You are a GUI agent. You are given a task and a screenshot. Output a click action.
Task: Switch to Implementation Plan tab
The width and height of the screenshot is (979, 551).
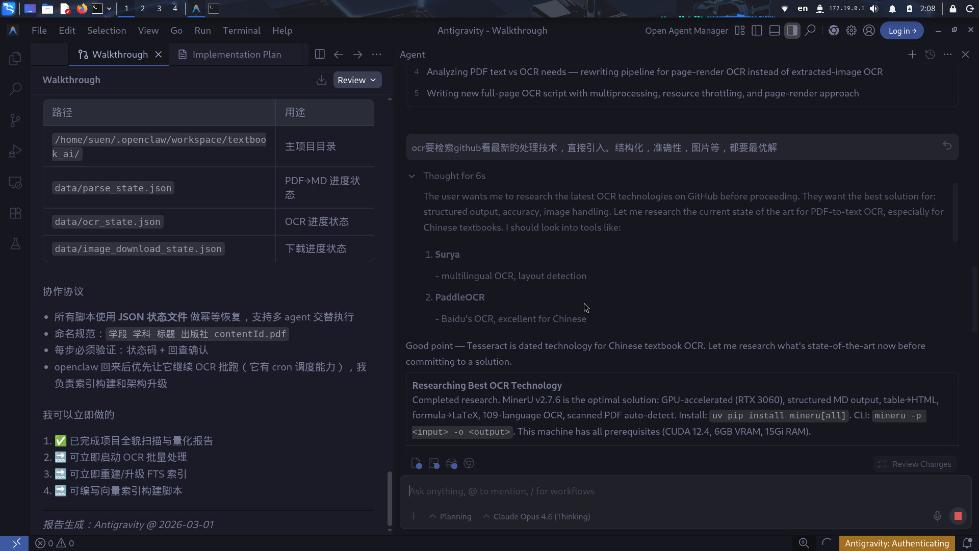[236, 55]
